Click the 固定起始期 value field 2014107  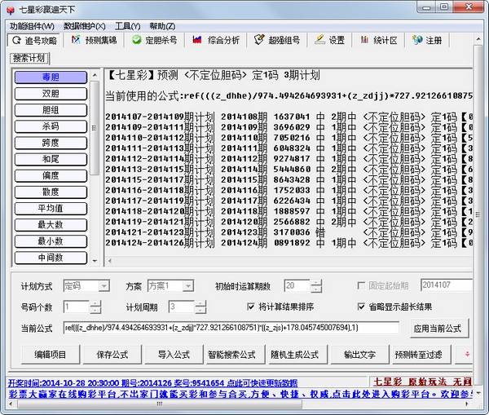click(447, 285)
